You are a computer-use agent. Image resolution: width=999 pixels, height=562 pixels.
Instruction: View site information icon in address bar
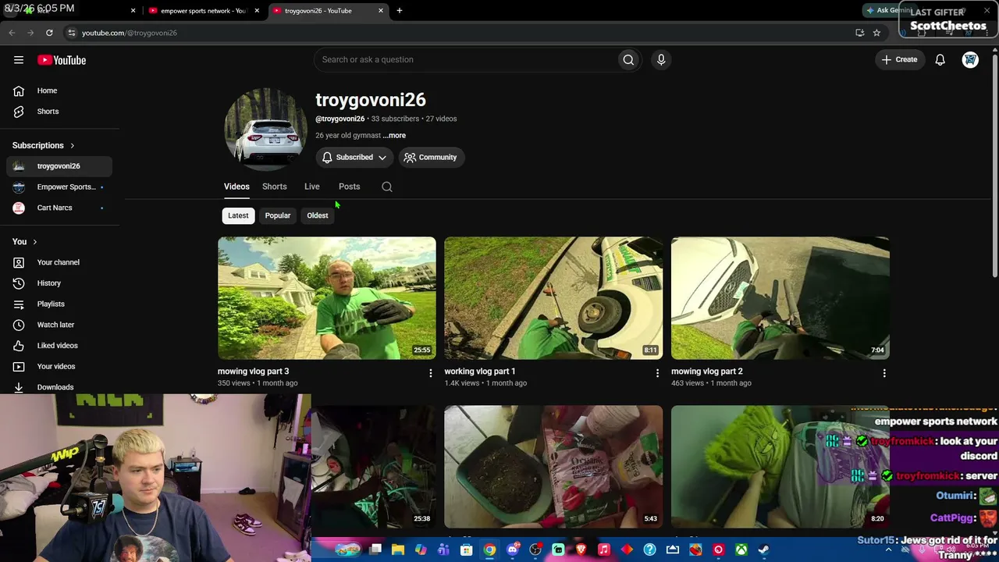(x=71, y=33)
